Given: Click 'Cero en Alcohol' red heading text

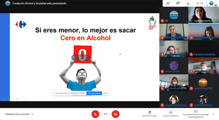Looking at the screenshot, I should coord(85,38).
